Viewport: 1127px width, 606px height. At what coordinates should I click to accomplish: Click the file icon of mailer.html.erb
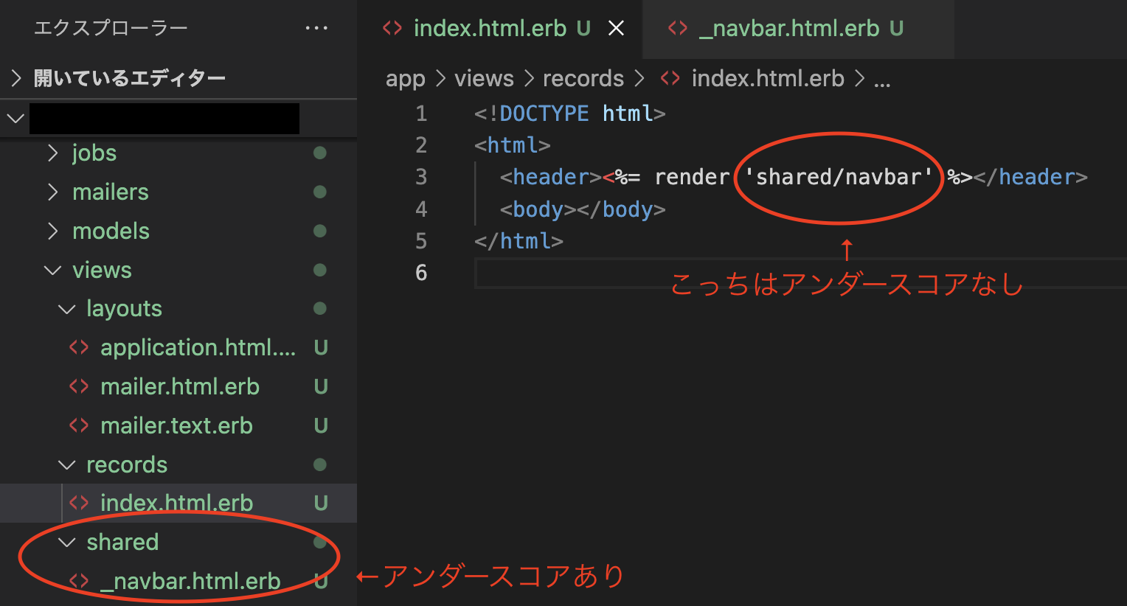point(79,386)
